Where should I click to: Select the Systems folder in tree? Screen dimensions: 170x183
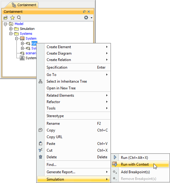click(26, 34)
